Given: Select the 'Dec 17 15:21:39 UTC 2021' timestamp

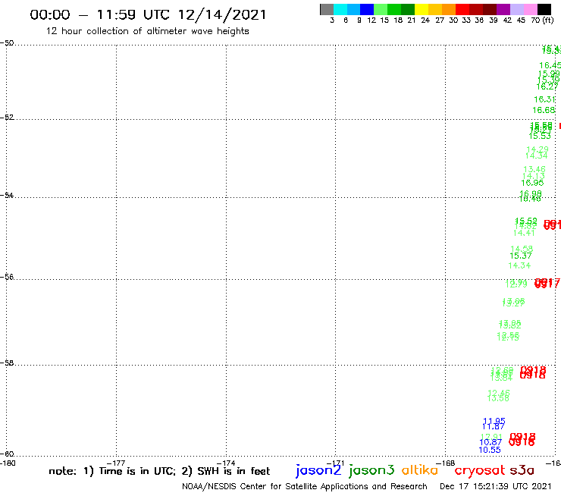Looking at the screenshot, I should pos(496,486).
